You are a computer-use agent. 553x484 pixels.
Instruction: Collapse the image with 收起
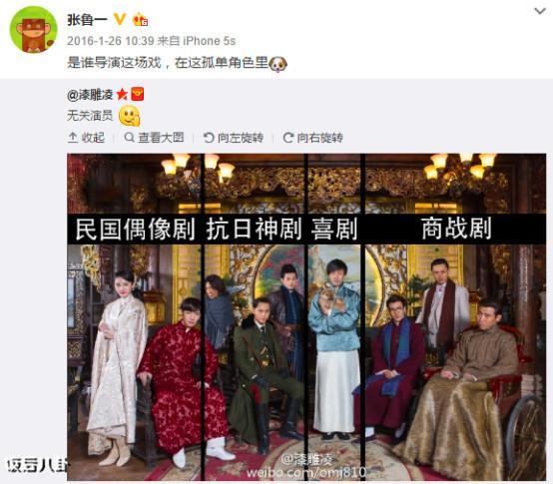(87, 138)
